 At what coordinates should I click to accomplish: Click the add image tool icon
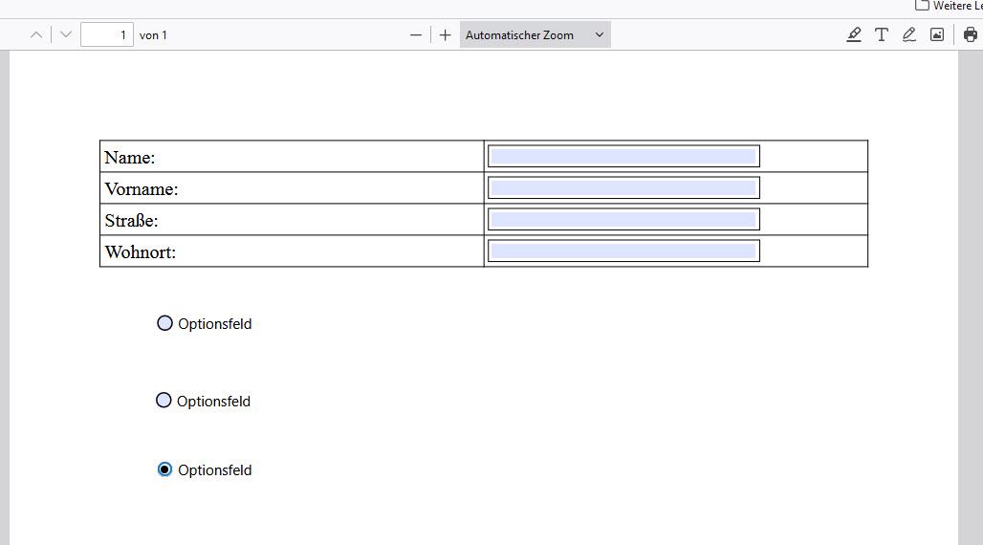tap(937, 35)
